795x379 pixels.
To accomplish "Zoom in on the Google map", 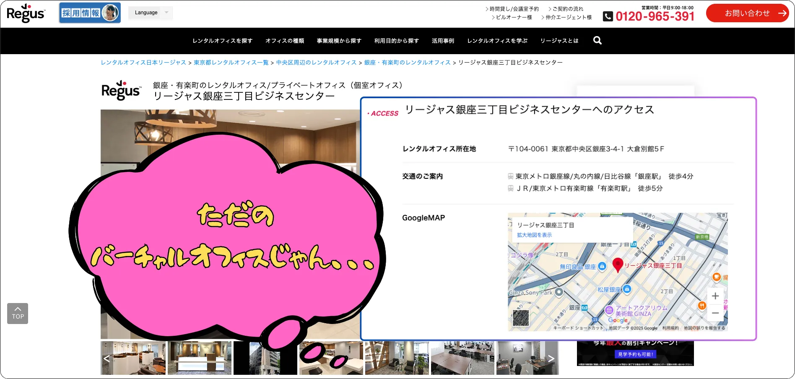I will point(715,296).
